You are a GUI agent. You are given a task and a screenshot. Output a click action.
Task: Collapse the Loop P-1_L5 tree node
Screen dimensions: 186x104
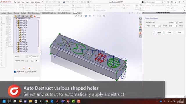coord(17,27)
